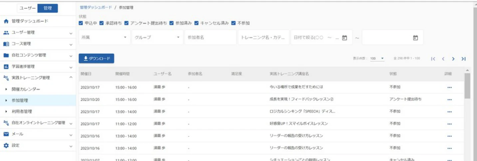Click the 2023/10/20 date cell
Screen dimensions: 477x161
point(90,99)
